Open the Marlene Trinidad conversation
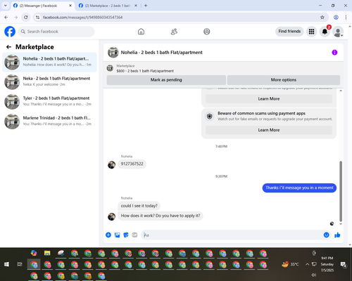 49,122
